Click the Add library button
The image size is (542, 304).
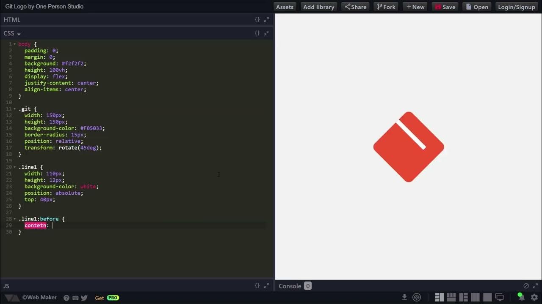coord(319,7)
